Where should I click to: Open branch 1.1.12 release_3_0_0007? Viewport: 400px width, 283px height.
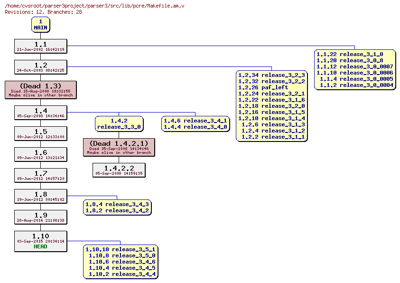tap(355, 66)
